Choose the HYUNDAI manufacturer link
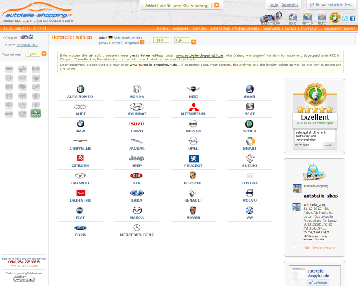This screenshot has height=286, width=358. 136,114
